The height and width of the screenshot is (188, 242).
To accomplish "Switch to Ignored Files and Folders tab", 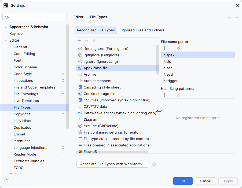I will point(143,30).
